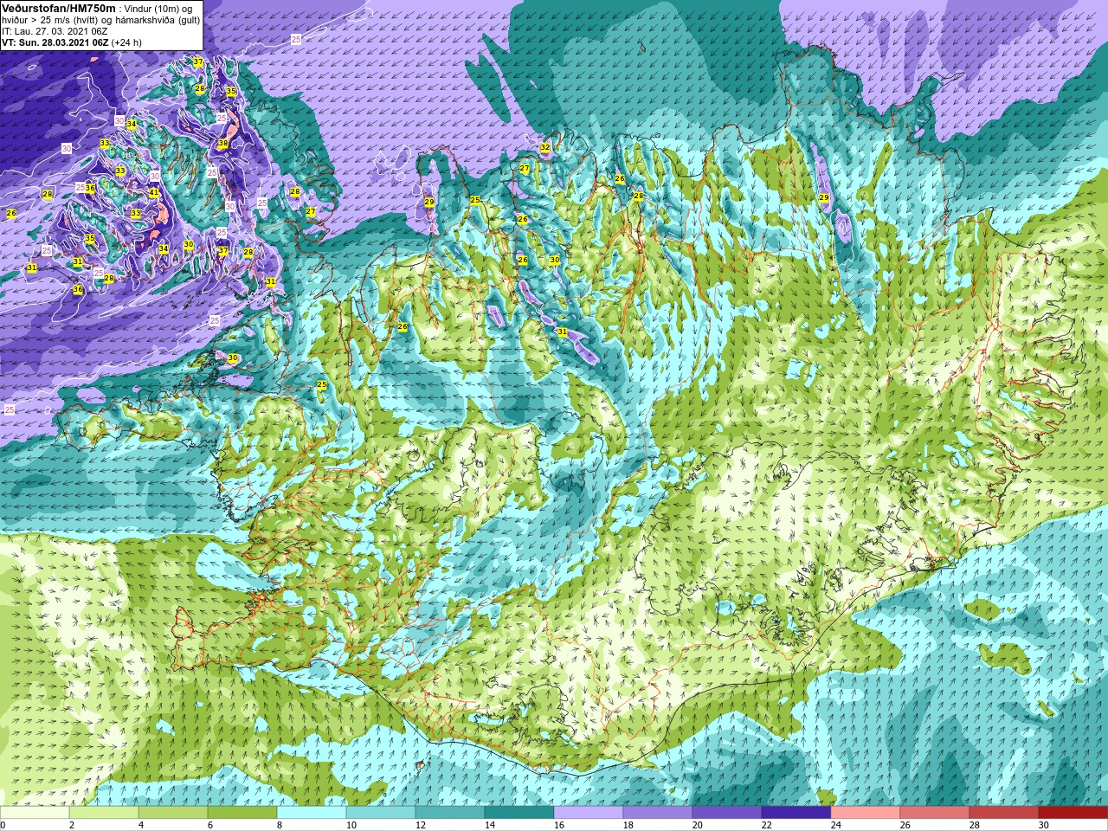The image size is (1108, 831).
Task: Click the light teal 10–12 m/s legend swatch
Action: click(381, 813)
